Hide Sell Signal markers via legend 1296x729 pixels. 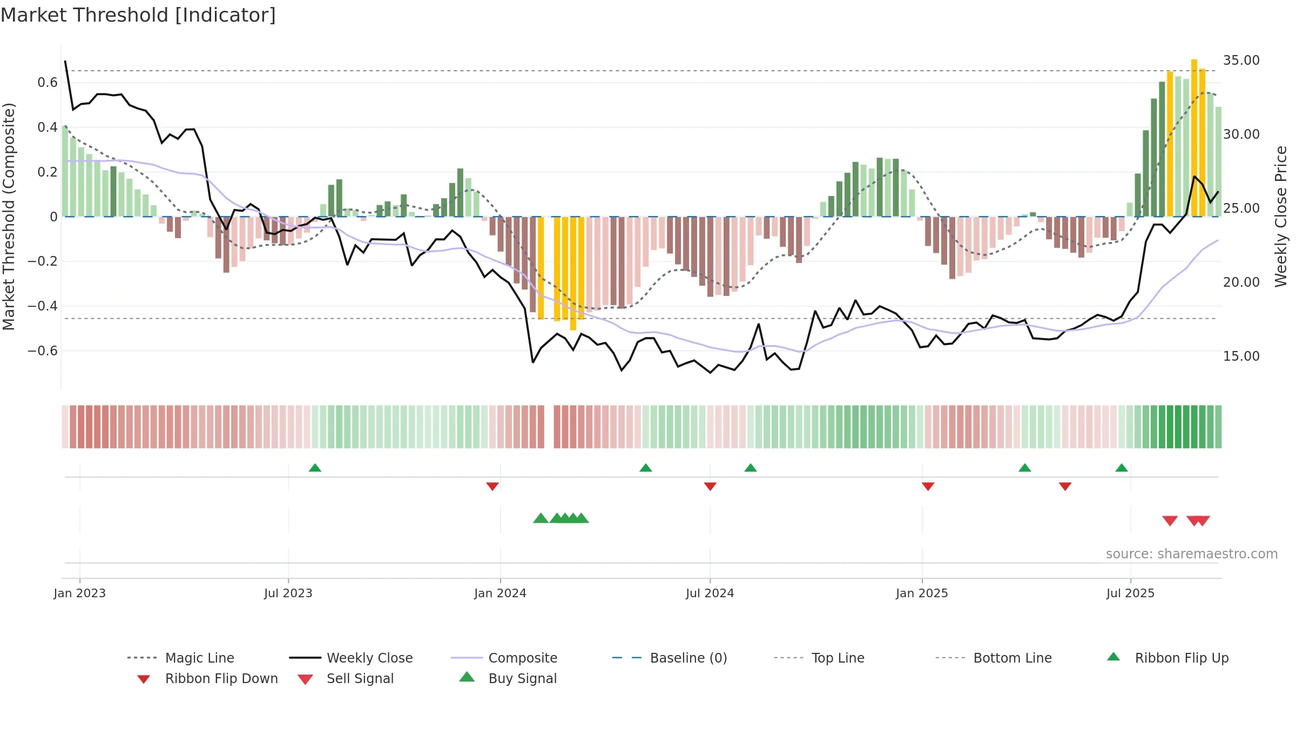click(346, 678)
